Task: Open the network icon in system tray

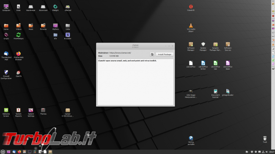Action: pyautogui.click(x=263, y=152)
